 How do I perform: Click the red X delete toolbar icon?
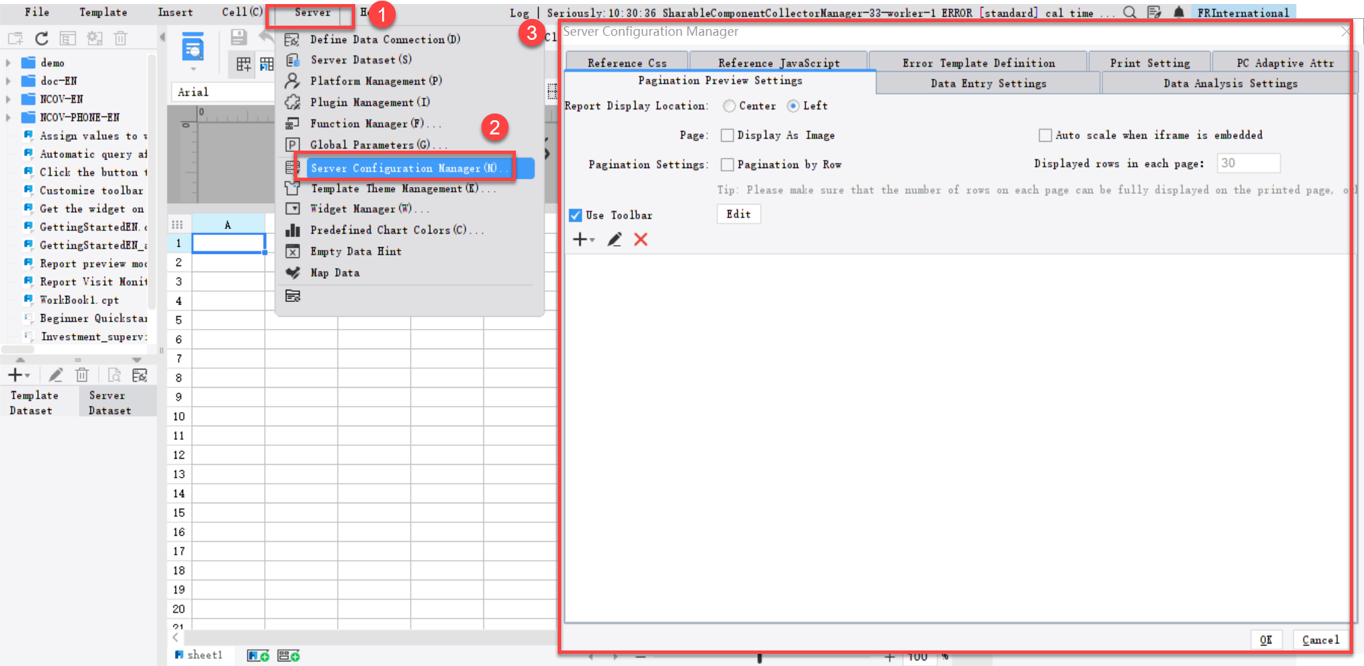(641, 240)
